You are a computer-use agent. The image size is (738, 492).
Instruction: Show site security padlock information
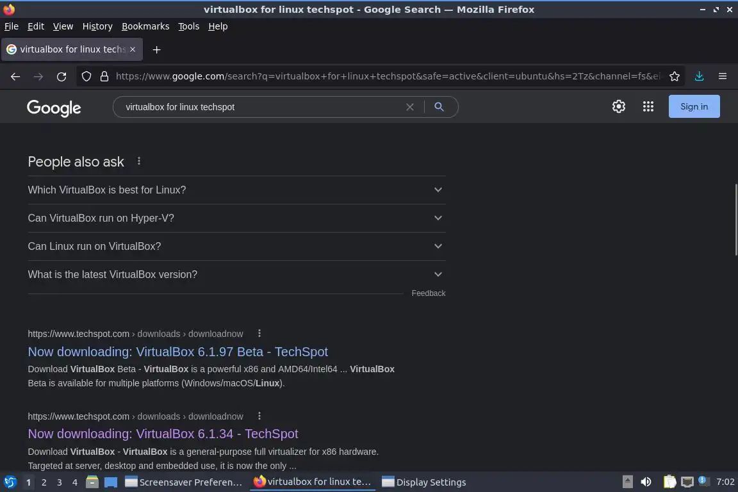click(x=104, y=76)
